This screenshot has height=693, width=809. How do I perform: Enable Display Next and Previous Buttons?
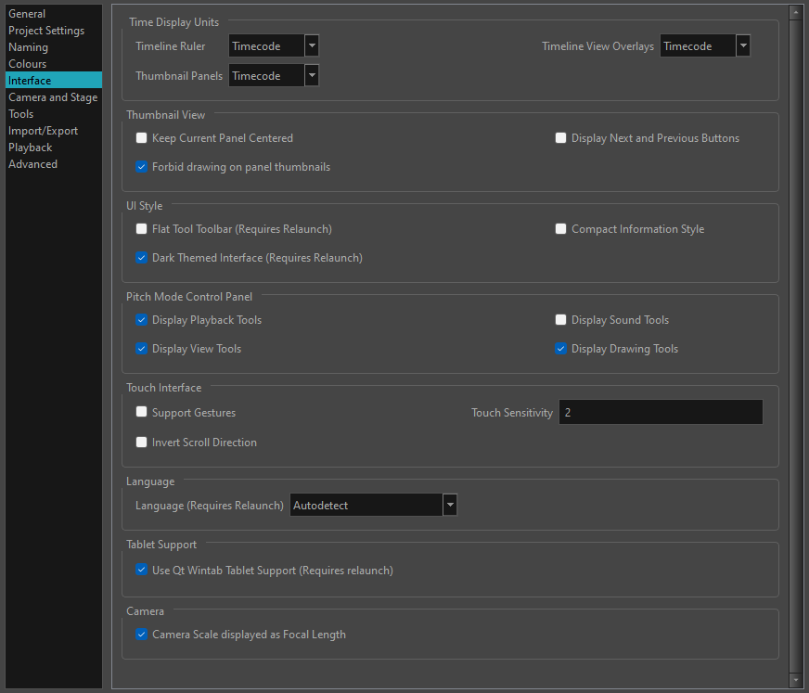click(561, 138)
